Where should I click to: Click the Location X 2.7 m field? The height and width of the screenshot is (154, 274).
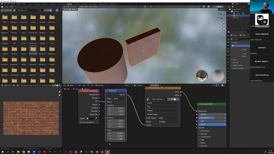tap(116, 108)
